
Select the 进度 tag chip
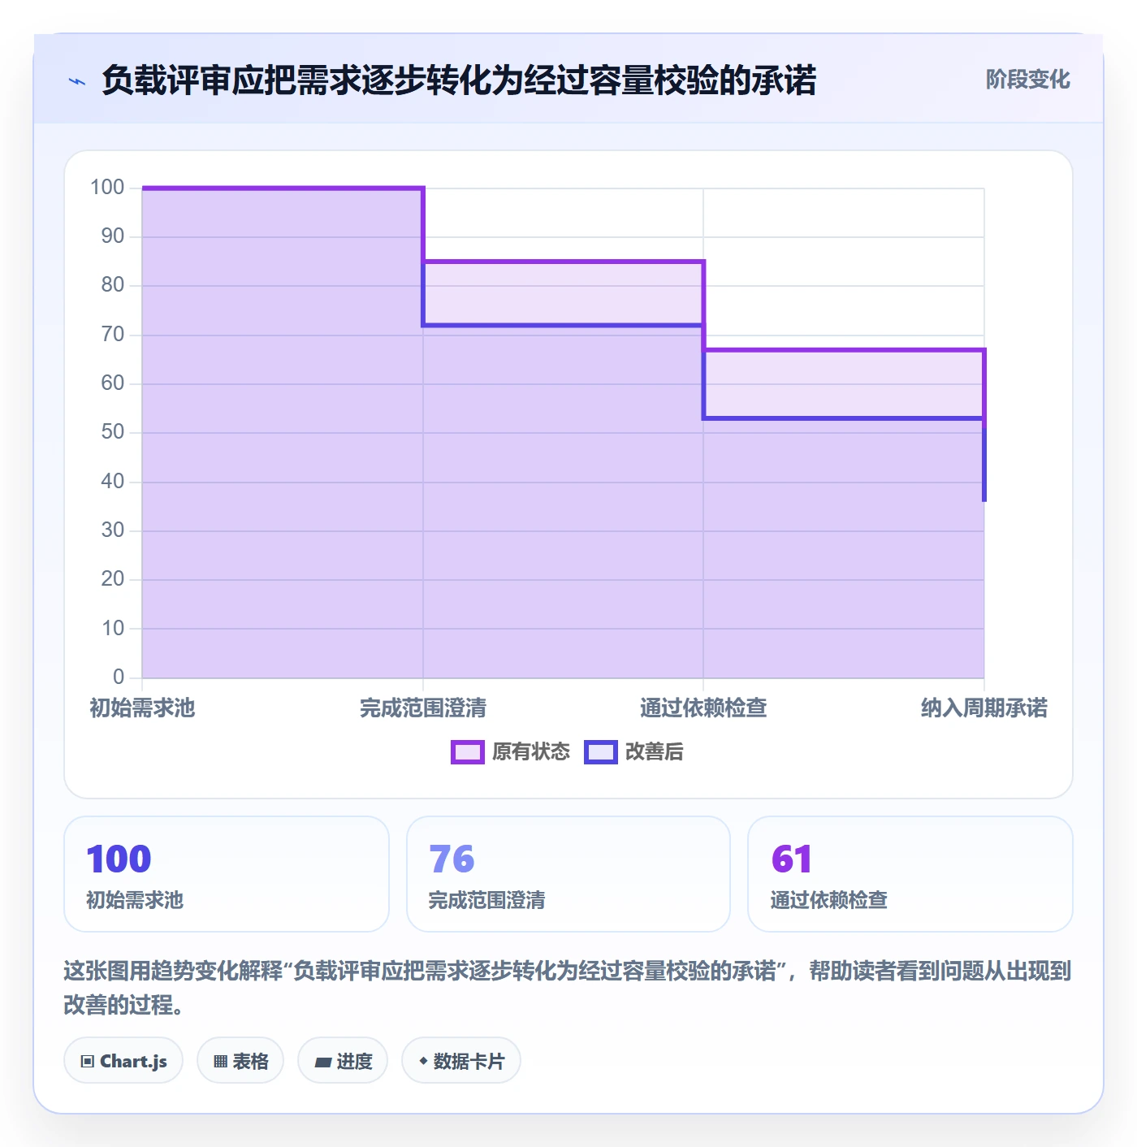[x=343, y=1061]
